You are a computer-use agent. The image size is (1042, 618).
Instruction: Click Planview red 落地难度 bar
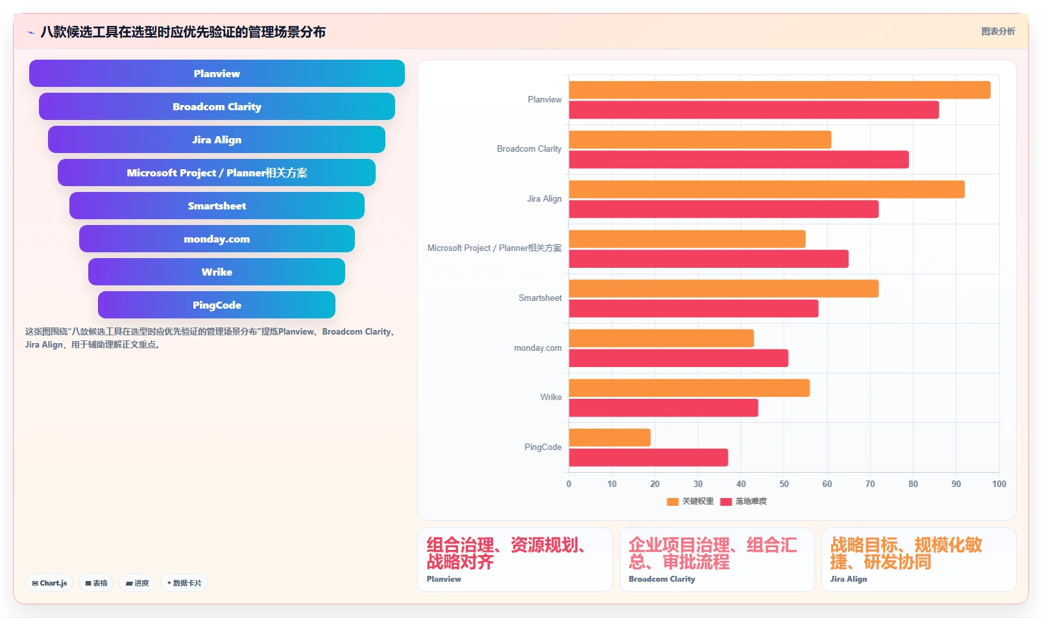pyautogui.click(x=754, y=110)
